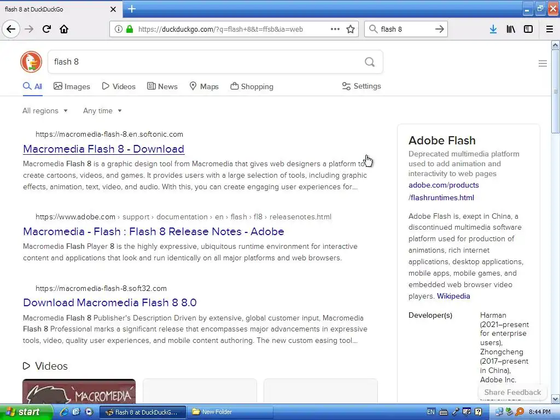Click the vertical scrollbar thumb

click(556, 92)
